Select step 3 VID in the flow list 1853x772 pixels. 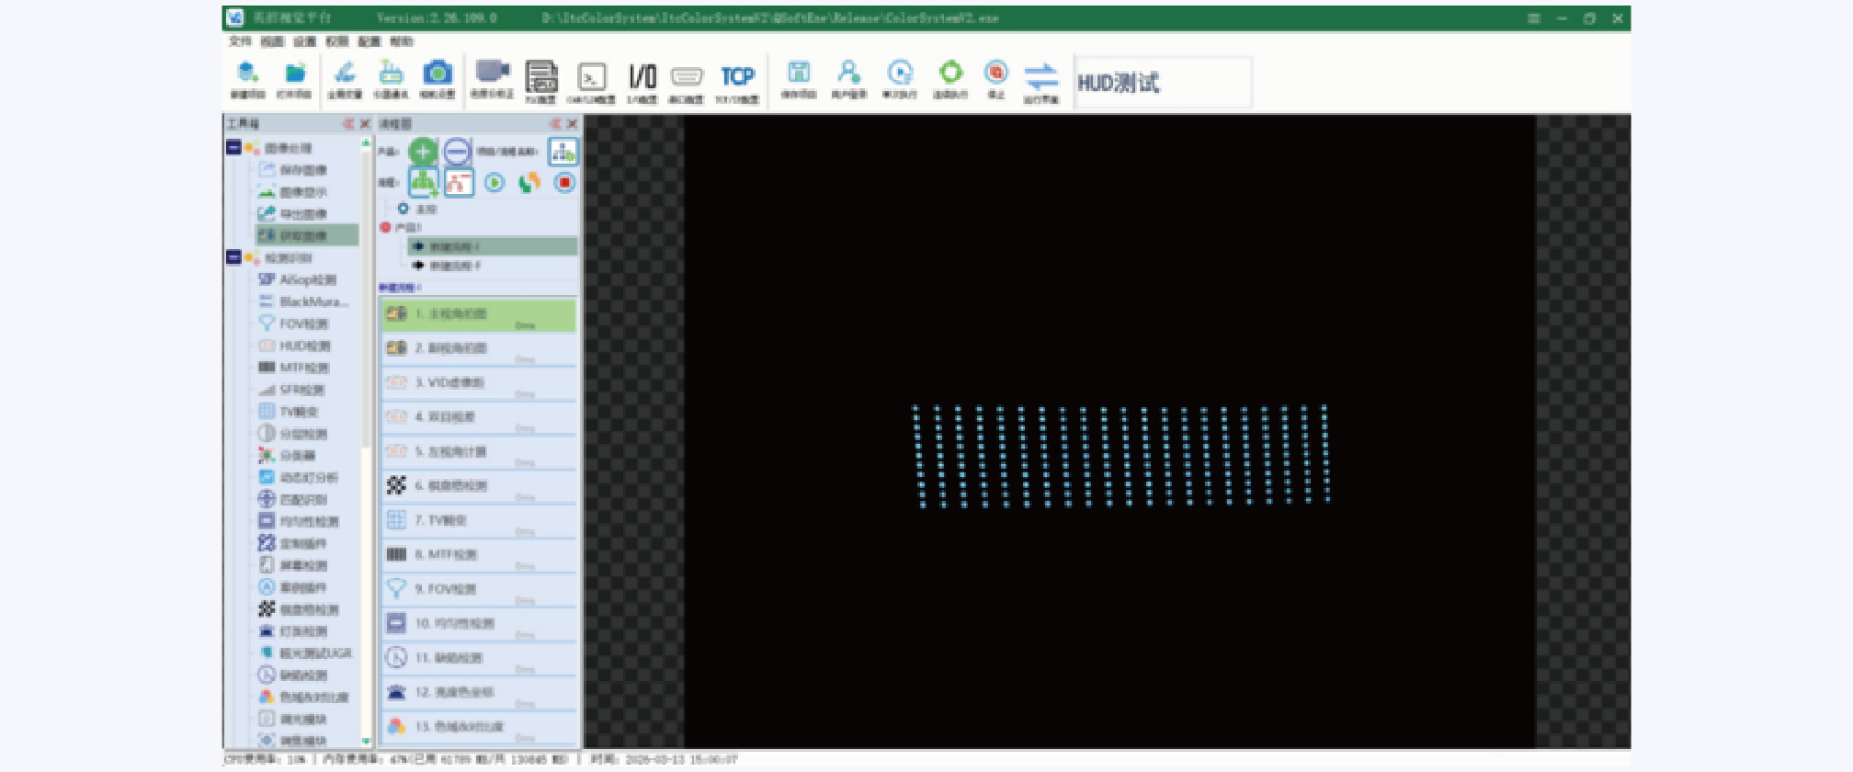click(x=479, y=383)
